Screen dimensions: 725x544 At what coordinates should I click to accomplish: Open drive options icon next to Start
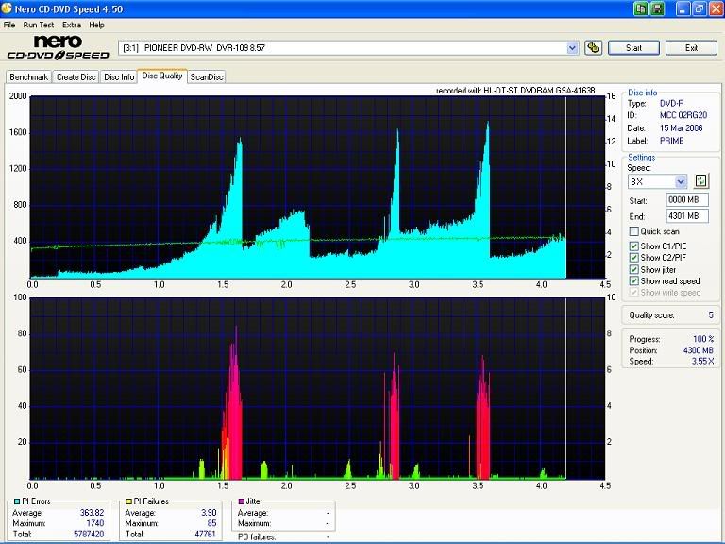pyautogui.click(x=593, y=47)
